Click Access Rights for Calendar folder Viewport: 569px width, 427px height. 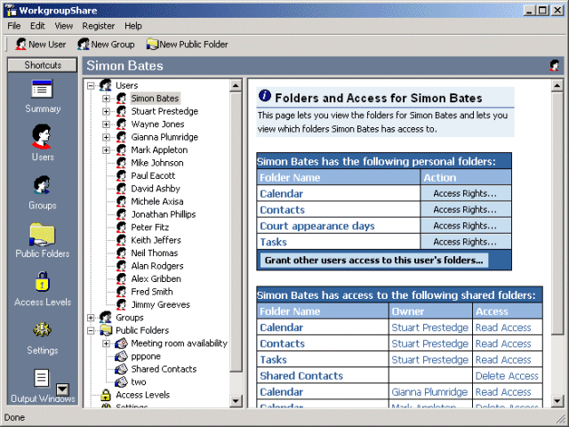(x=465, y=194)
